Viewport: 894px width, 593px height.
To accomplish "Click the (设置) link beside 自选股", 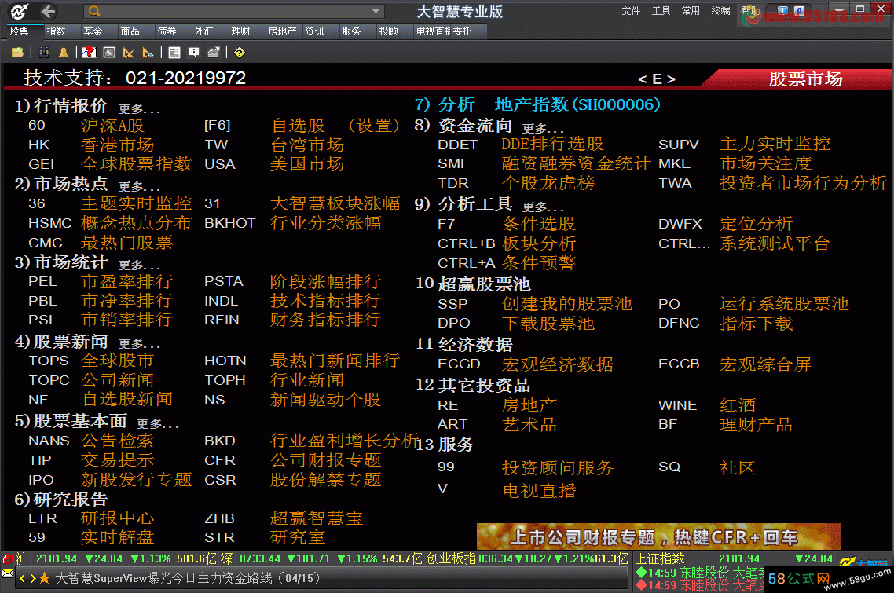I will (x=373, y=126).
